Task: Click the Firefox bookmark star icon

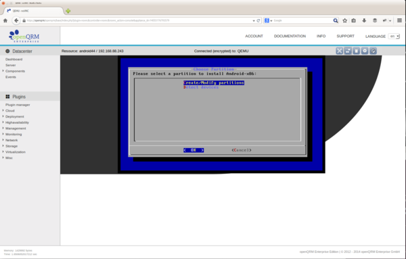Action: pos(344,20)
